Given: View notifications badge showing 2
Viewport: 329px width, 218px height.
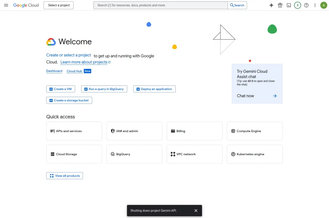Looking at the screenshot, I should [297, 5].
